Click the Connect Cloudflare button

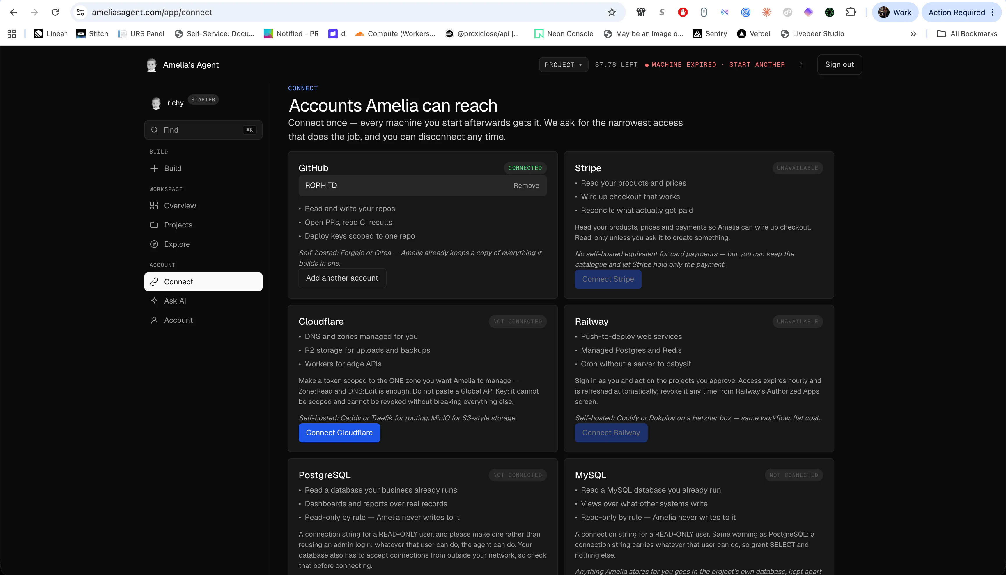pos(339,433)
